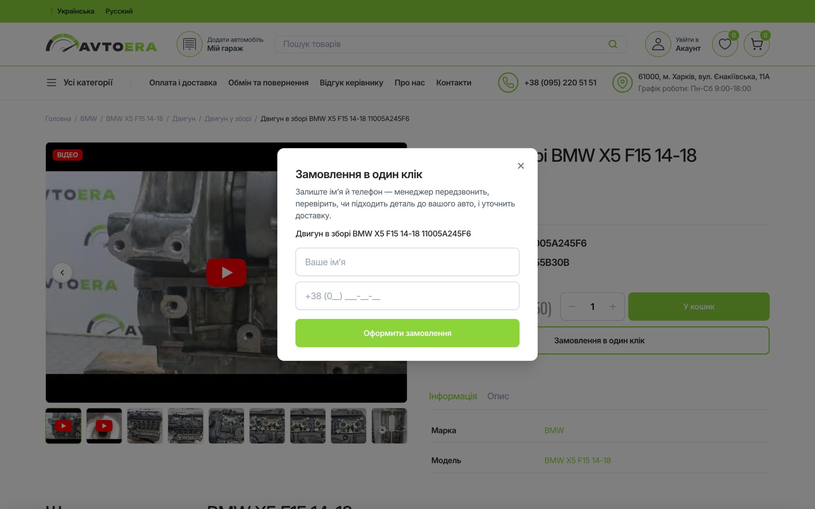
Task: Switch language to Русский
Action: [x=119, y=11]
